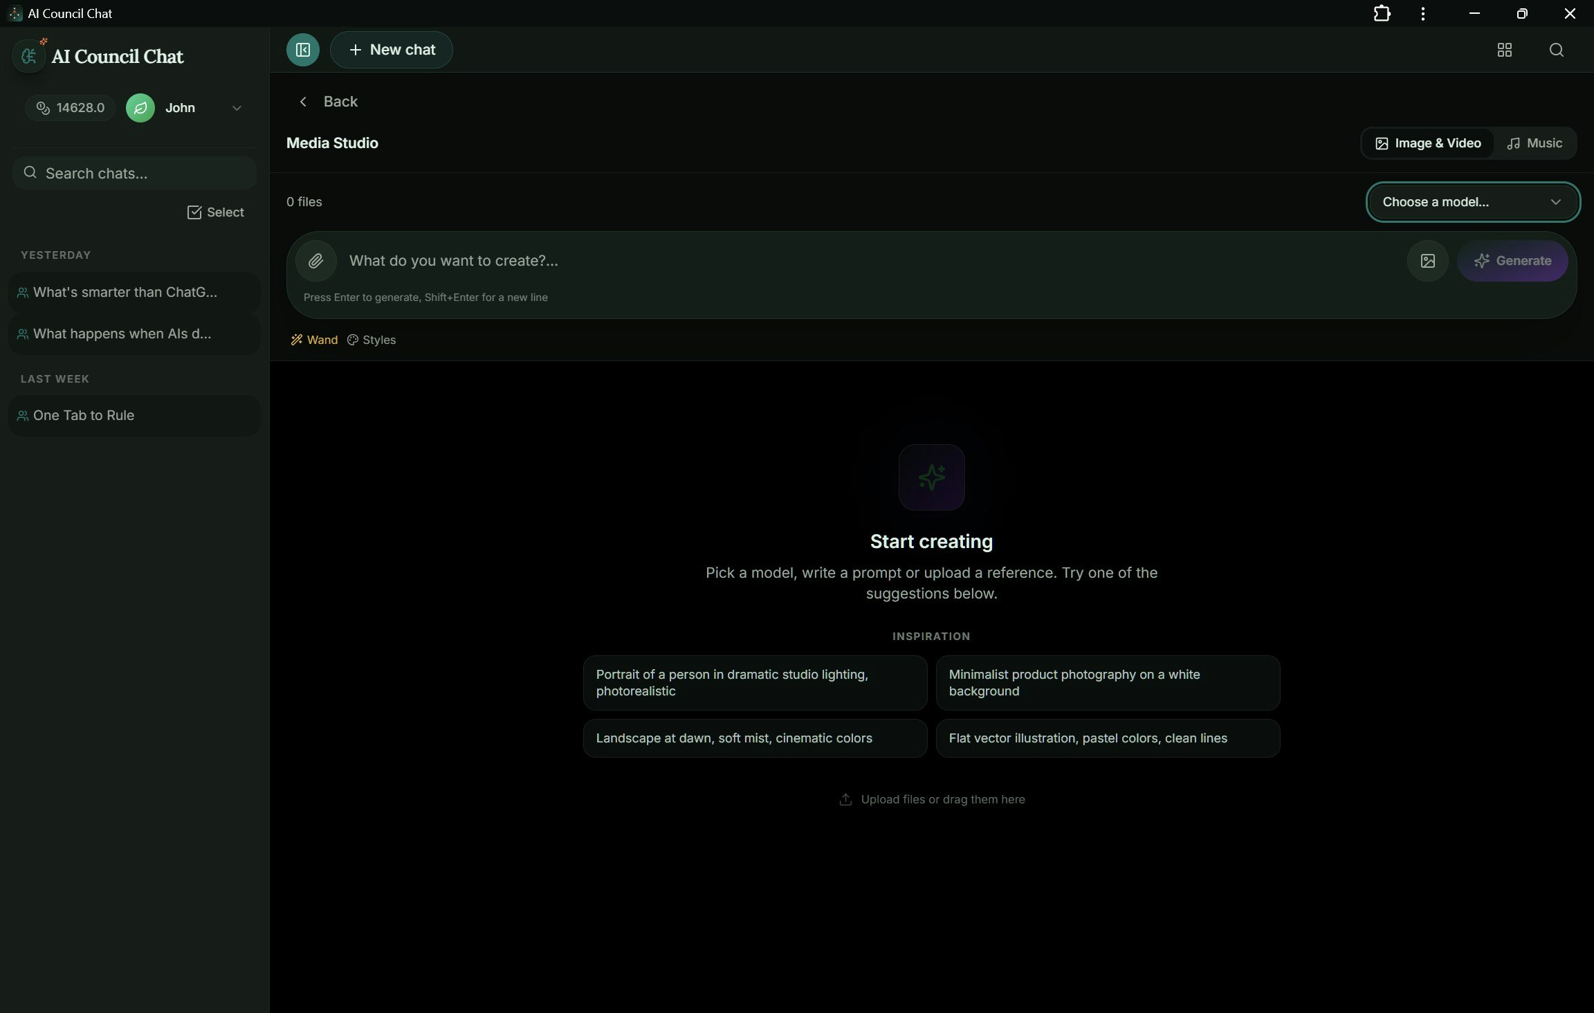Switch to the Image & Video tab
Screen dimensions: 1594x1013
pyautogui.click(x=1428, y=143)
